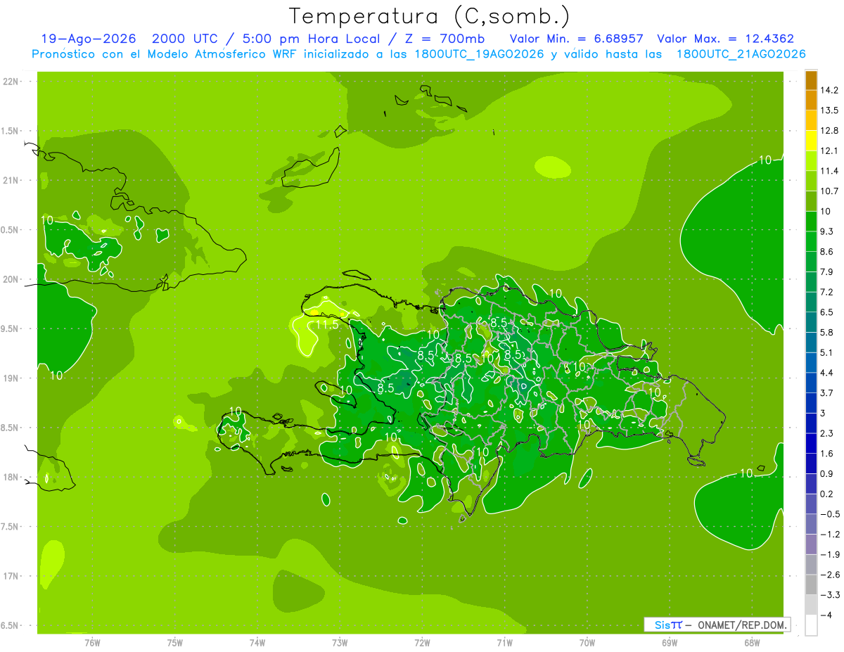The width and height of the screenshot is (844, 652).
Task: Click the yellow swatch between 12.8 and 12.1
Action: 811,141
